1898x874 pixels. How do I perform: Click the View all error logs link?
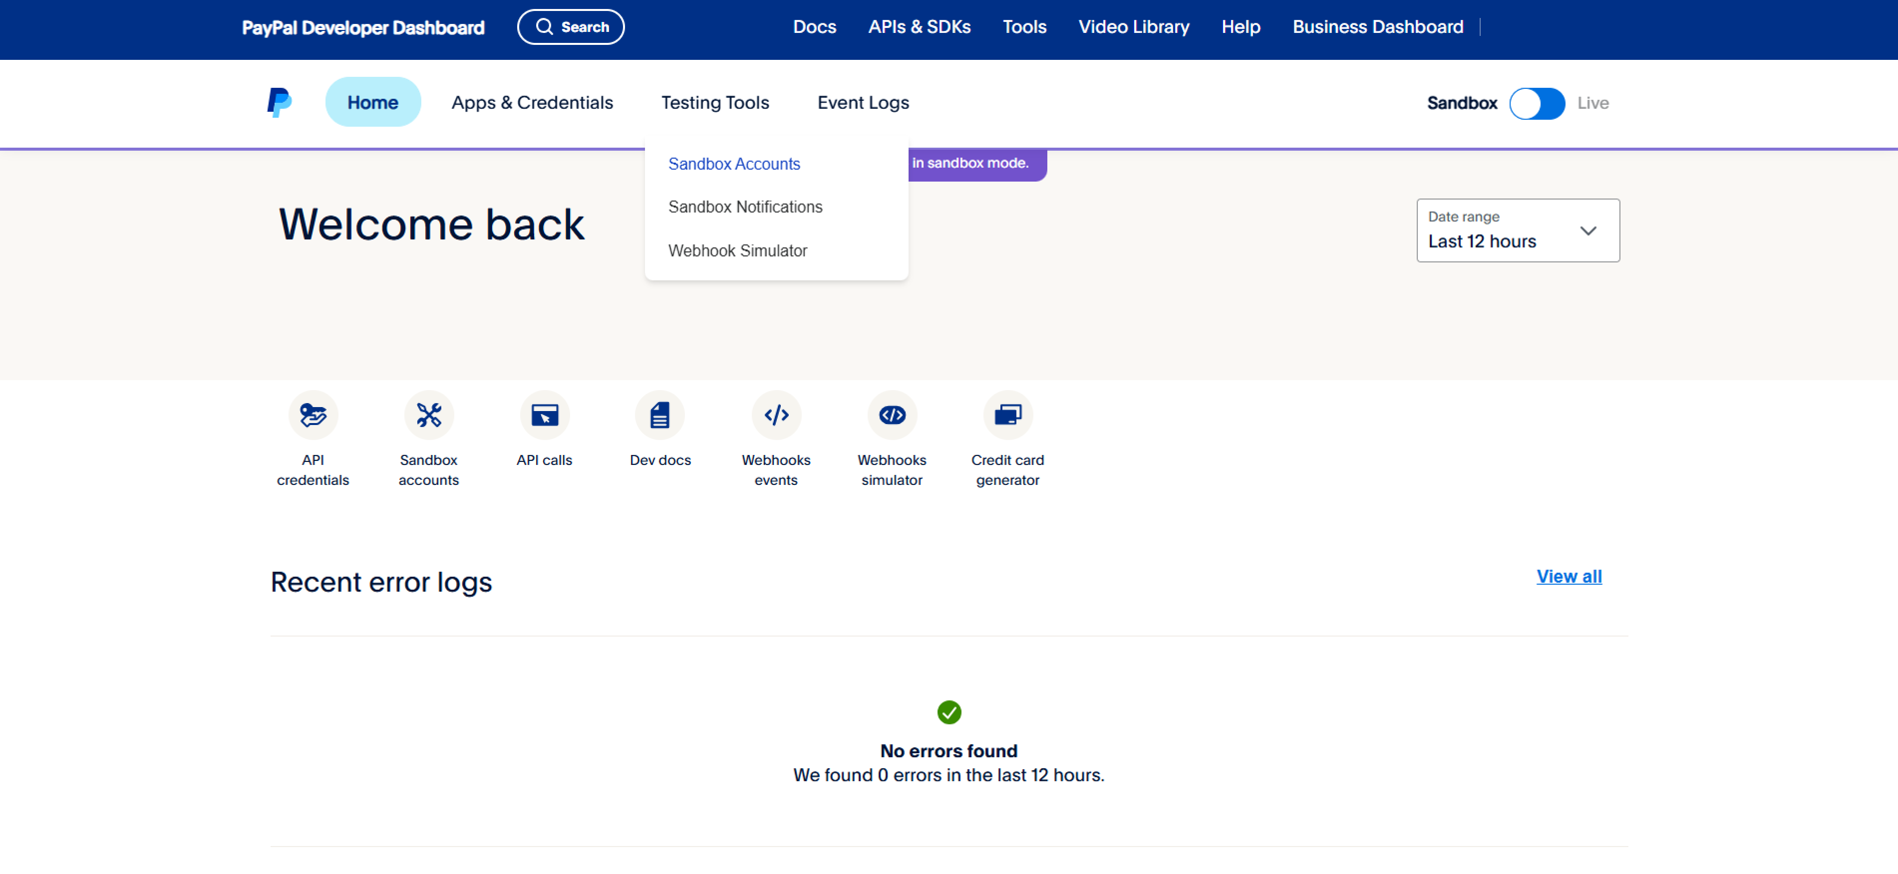(x=1569, y=577)
